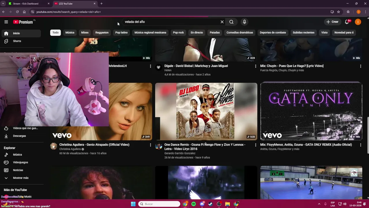Select the Visto filter chip
The image size is (369, 208).
coord(324,32)
